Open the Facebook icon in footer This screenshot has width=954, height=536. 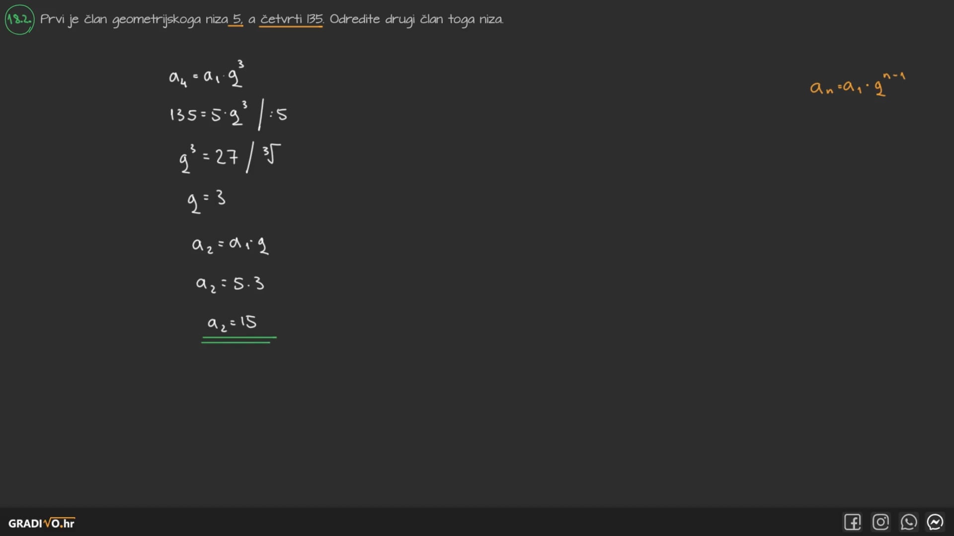(852, 522)
